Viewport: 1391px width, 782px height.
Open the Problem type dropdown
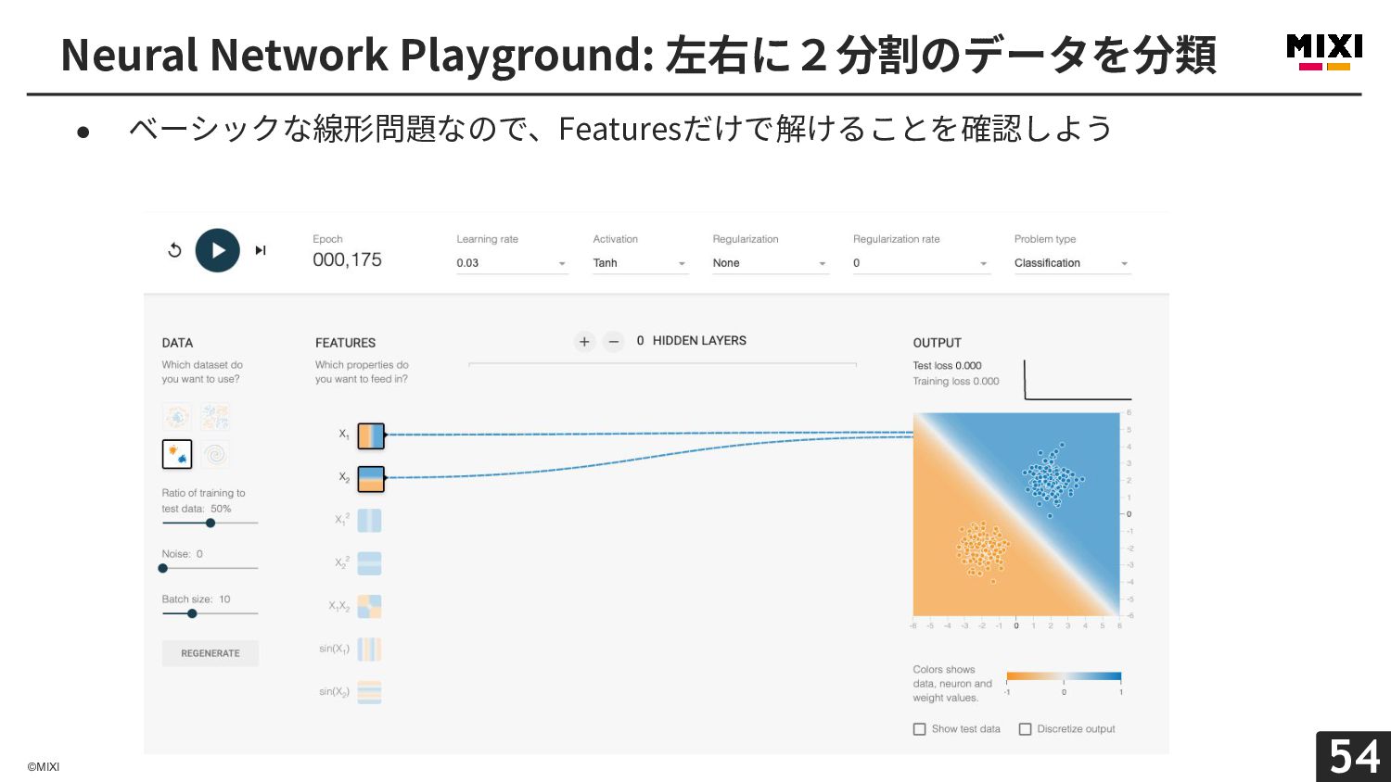[x=1072, y=263]
